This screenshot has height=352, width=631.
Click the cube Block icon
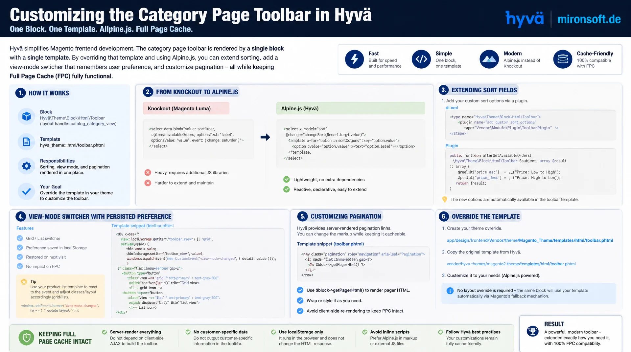click(x=27, y=116)
